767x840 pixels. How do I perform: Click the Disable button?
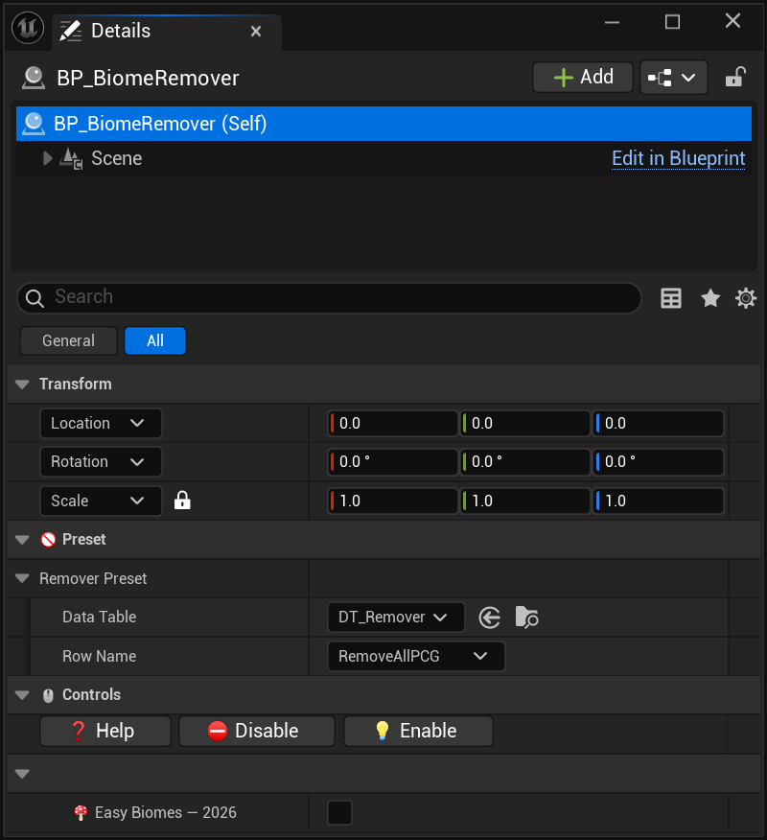pyautogui.click(x=257, y=732)
